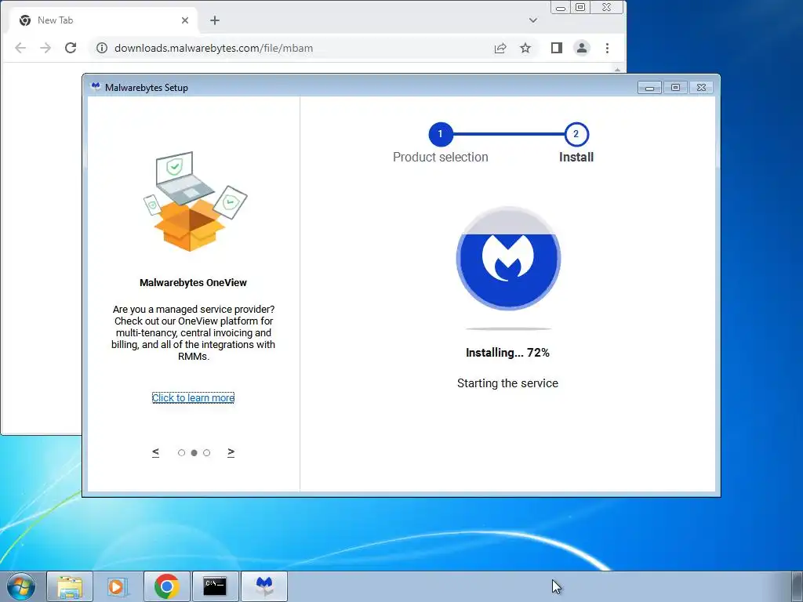Screen dimensions: 803x602
Task: Click the Chrome page scrollbar up arrow
Action: point(618,69)
